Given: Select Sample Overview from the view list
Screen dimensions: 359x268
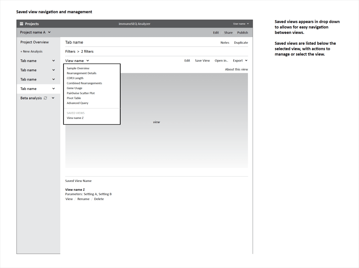Looking at the screenshot, I should (78, 68).
